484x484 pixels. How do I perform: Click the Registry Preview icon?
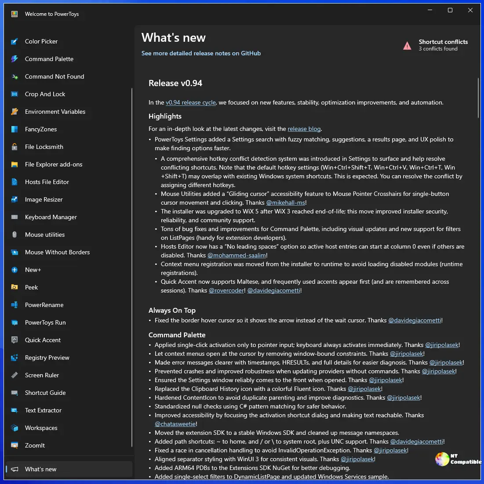click(x=15, y=358)
